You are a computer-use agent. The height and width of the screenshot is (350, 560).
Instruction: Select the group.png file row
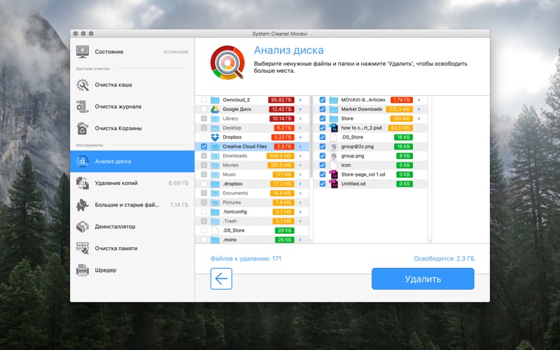click(x=371, y=156)
